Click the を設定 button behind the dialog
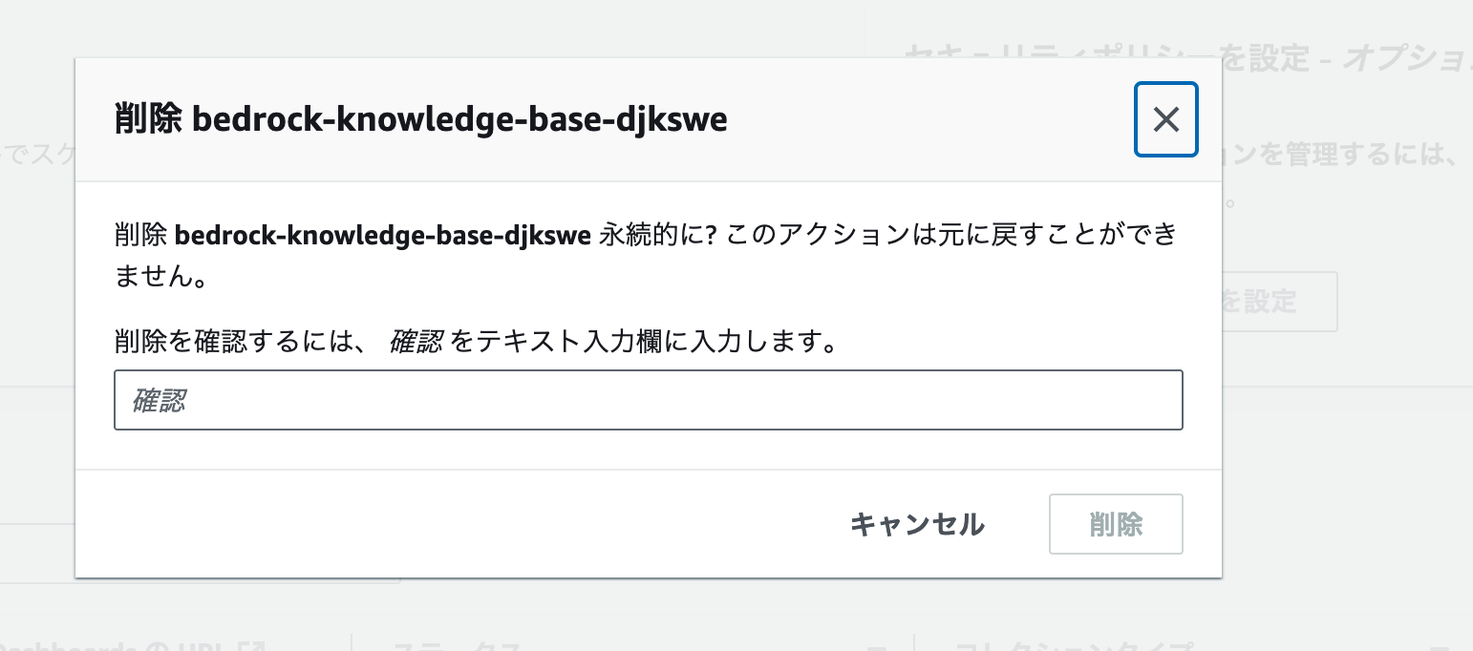 pos(1270,301)
